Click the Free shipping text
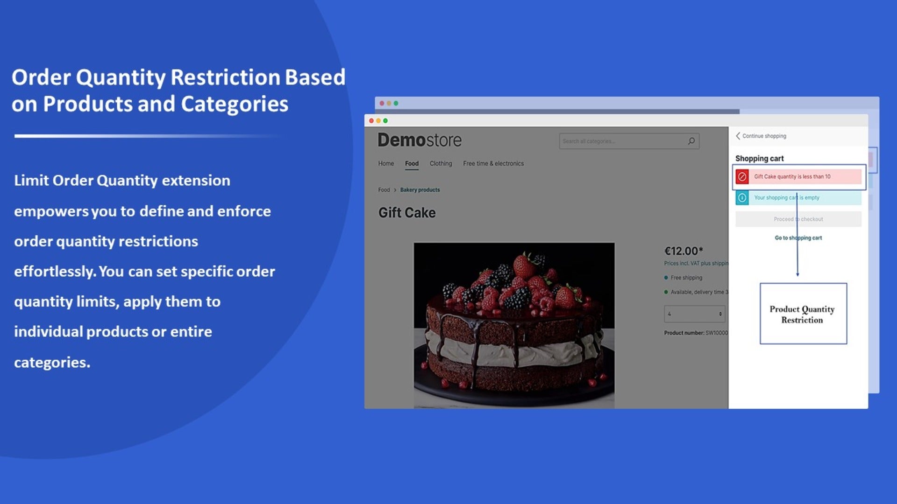 pyautogui.click(x=686, y=278)
